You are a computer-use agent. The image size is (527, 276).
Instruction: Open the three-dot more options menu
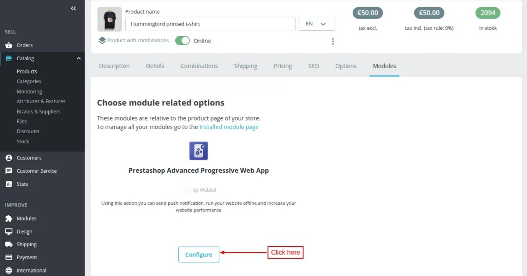click(333, 41)
